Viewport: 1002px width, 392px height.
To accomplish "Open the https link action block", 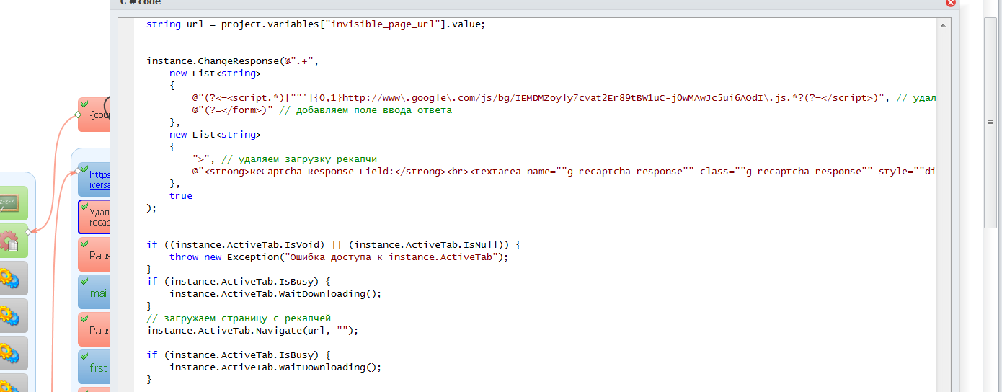I will pos(94,179).
